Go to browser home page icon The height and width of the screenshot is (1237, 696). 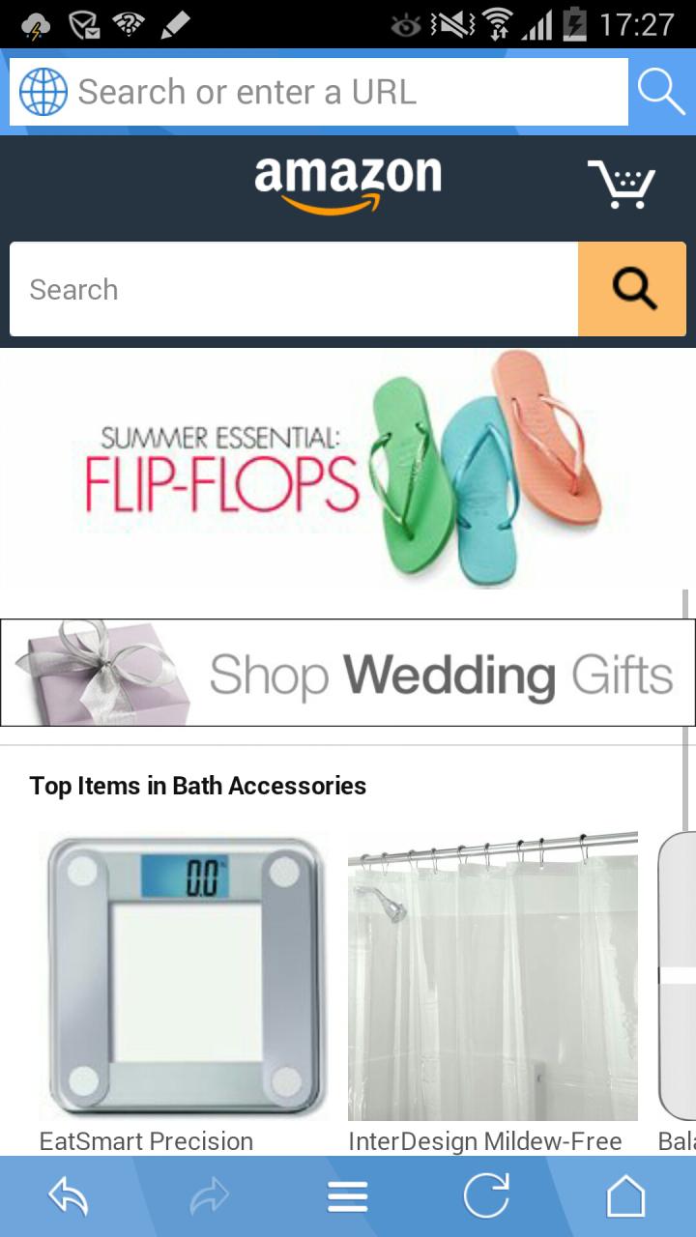pos(625,1196)
